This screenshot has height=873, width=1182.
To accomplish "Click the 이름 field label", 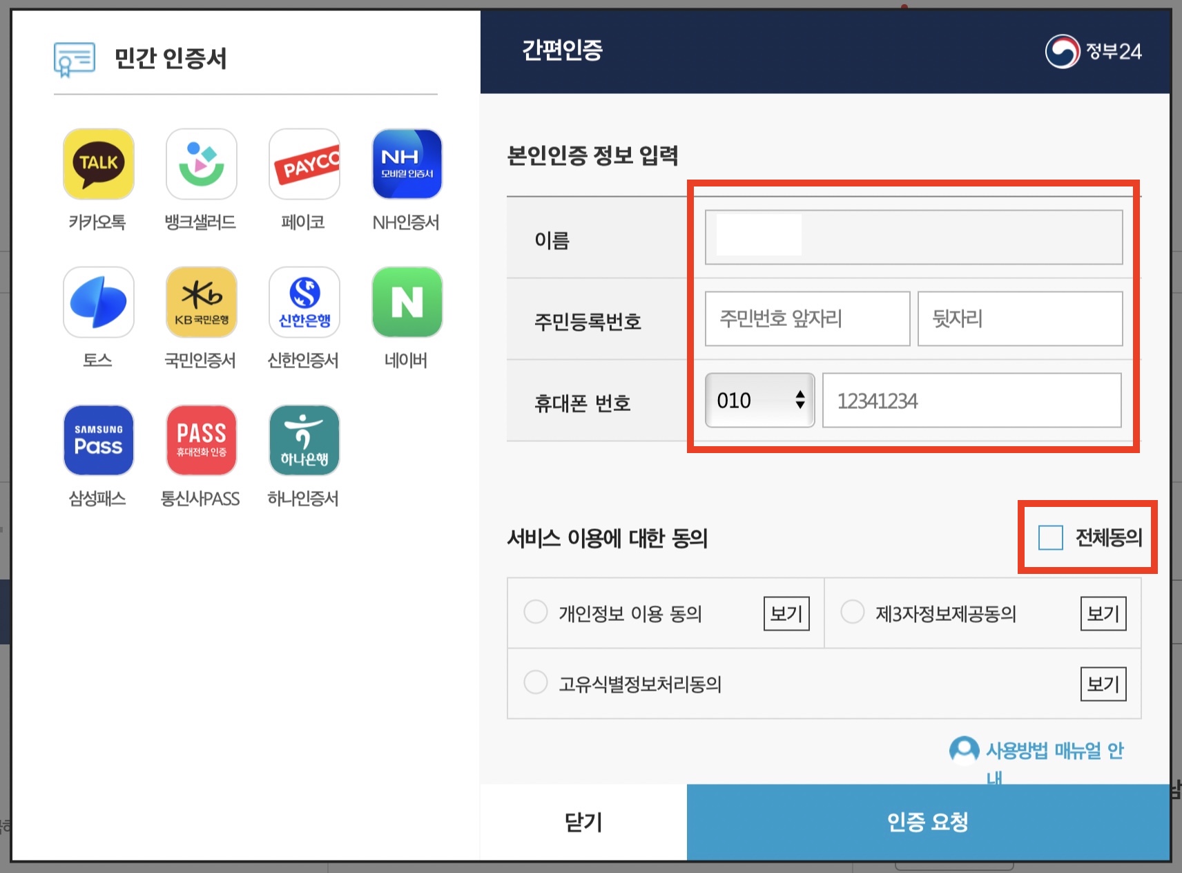I will [x=552, y=240].
